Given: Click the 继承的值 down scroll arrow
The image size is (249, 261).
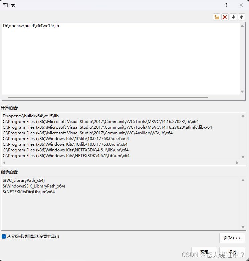Looking at the screenshot, I should (x=243, y=227).
